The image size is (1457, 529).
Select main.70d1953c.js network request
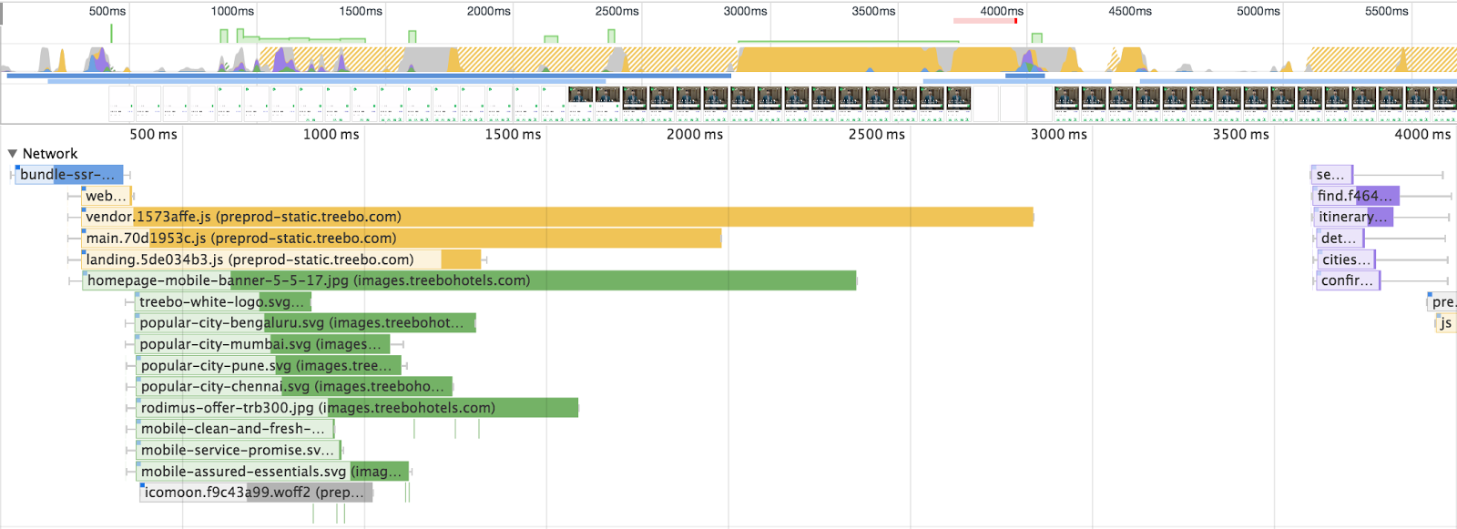click(401, 239)
